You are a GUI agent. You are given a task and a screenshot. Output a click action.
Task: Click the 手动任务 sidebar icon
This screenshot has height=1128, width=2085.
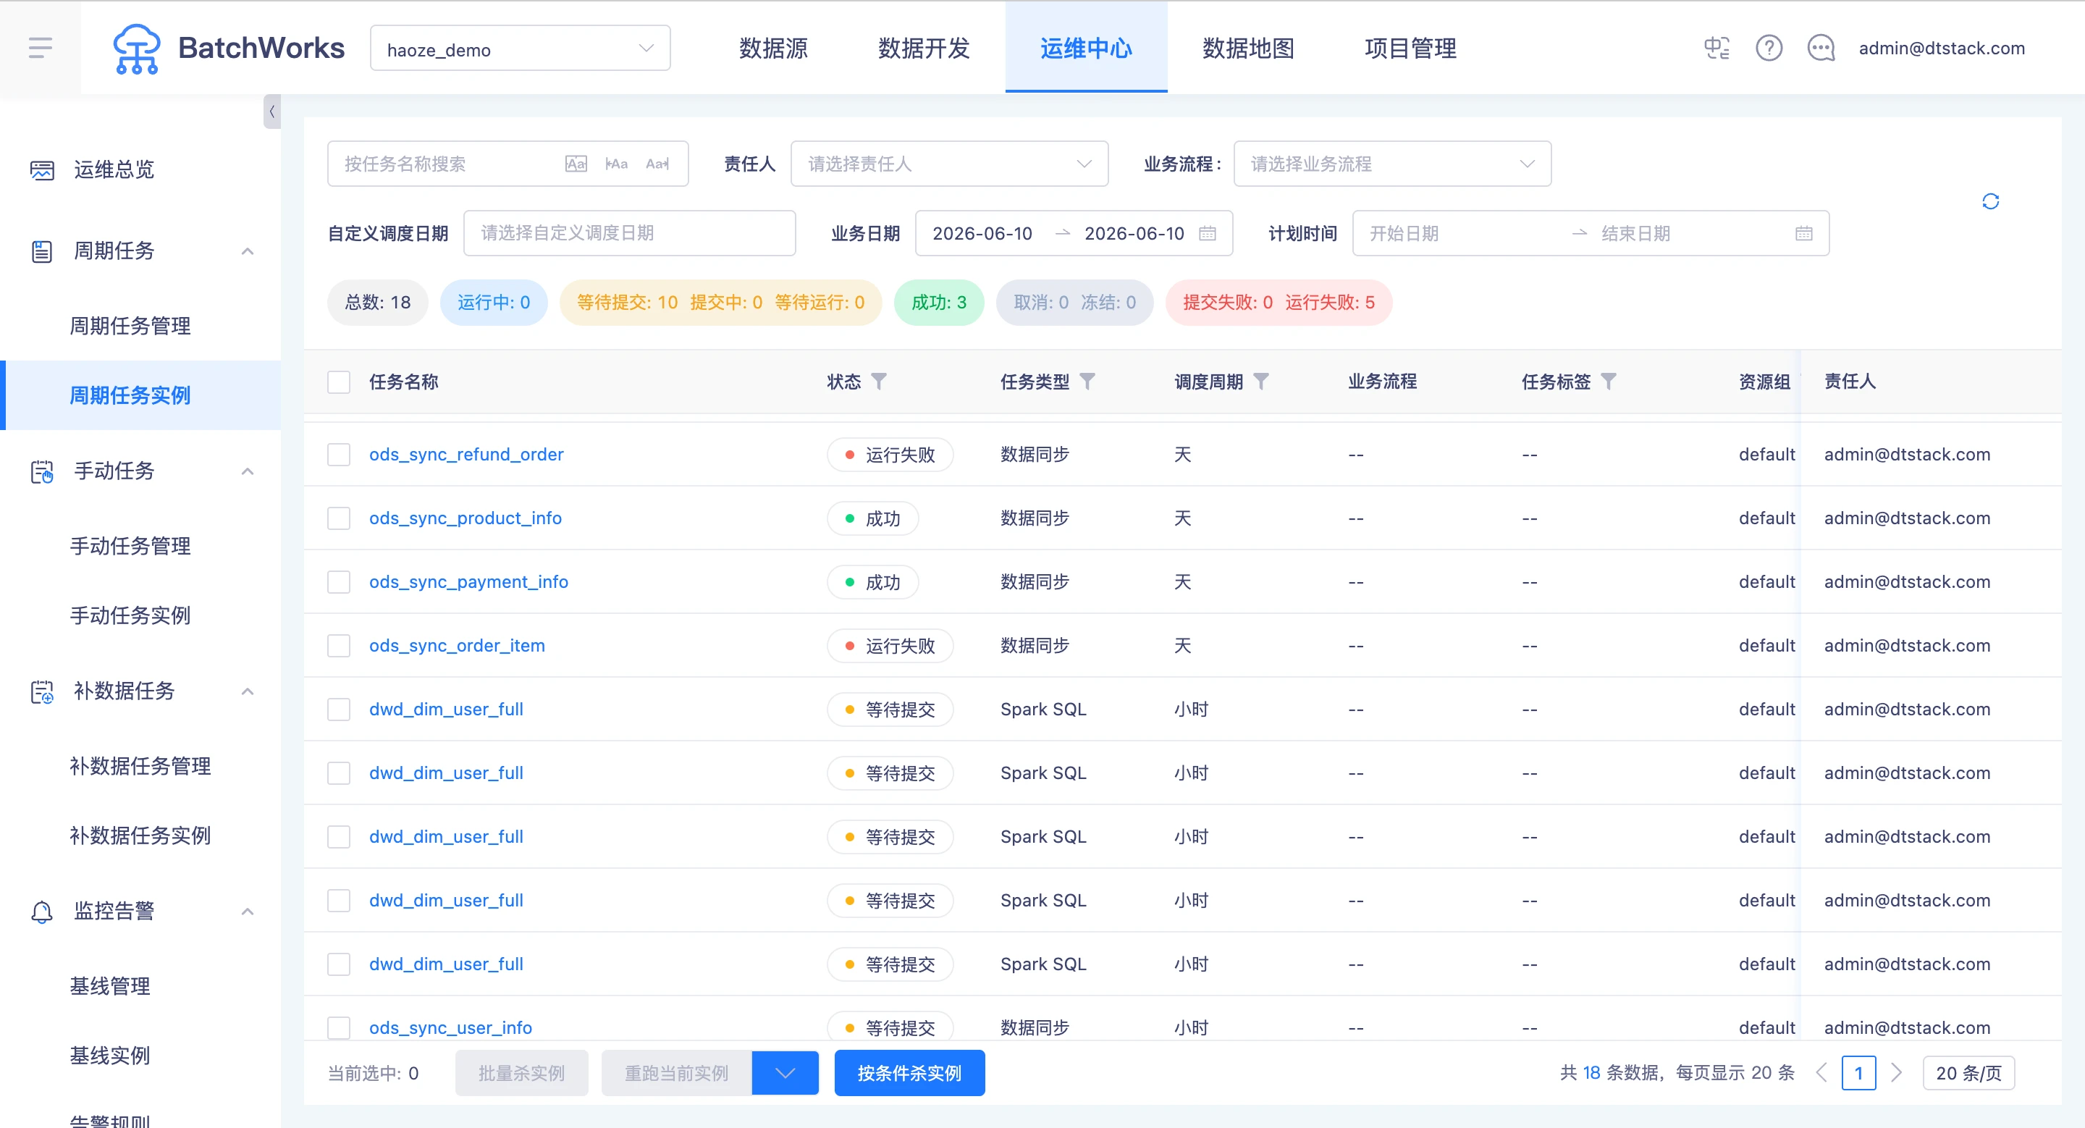pyautogui.click(x=42, y=472)
